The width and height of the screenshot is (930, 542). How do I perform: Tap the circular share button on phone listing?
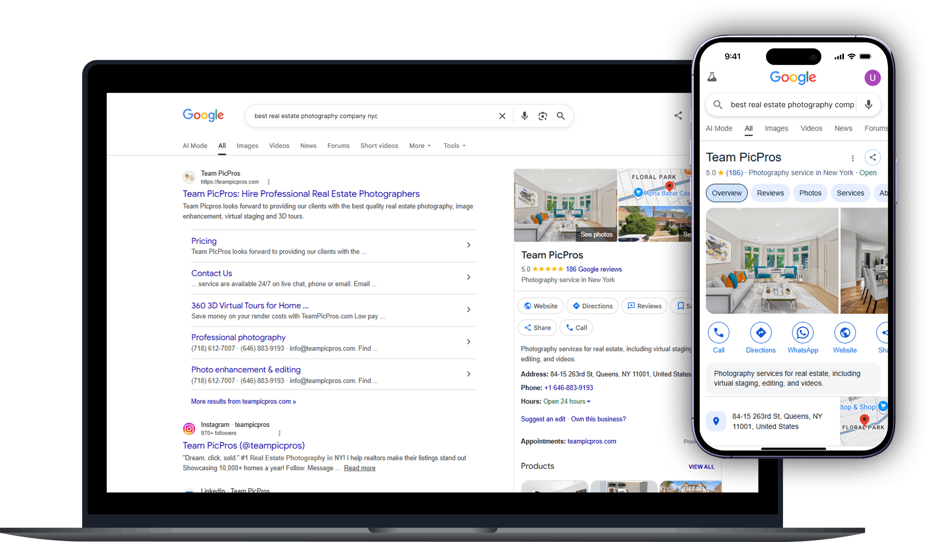[872, 158]
